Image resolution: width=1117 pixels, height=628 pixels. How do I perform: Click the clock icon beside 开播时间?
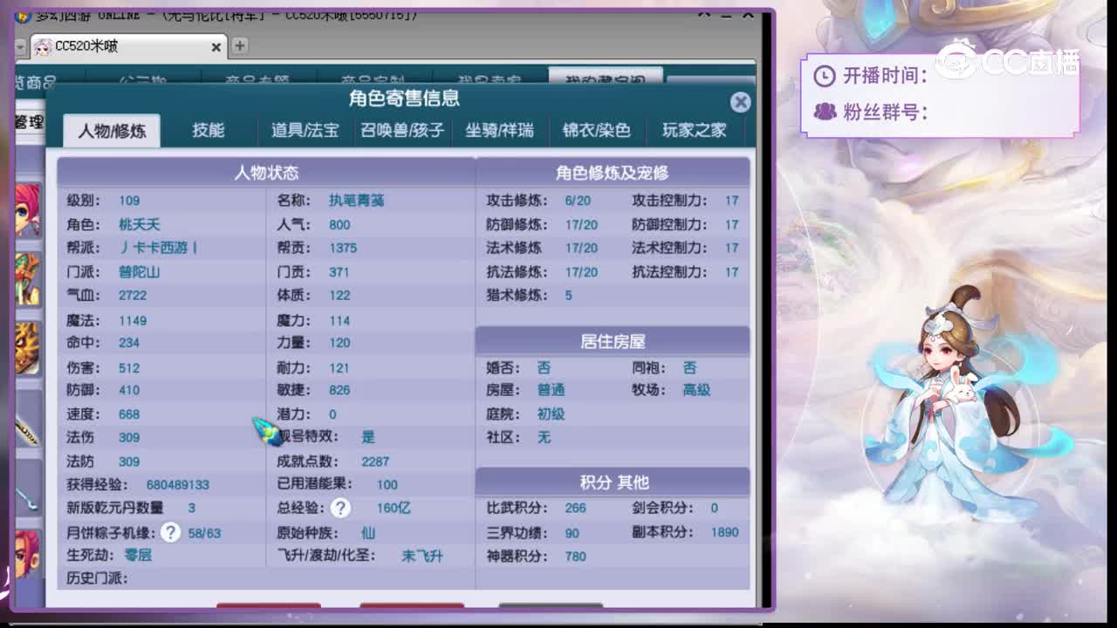824,76
